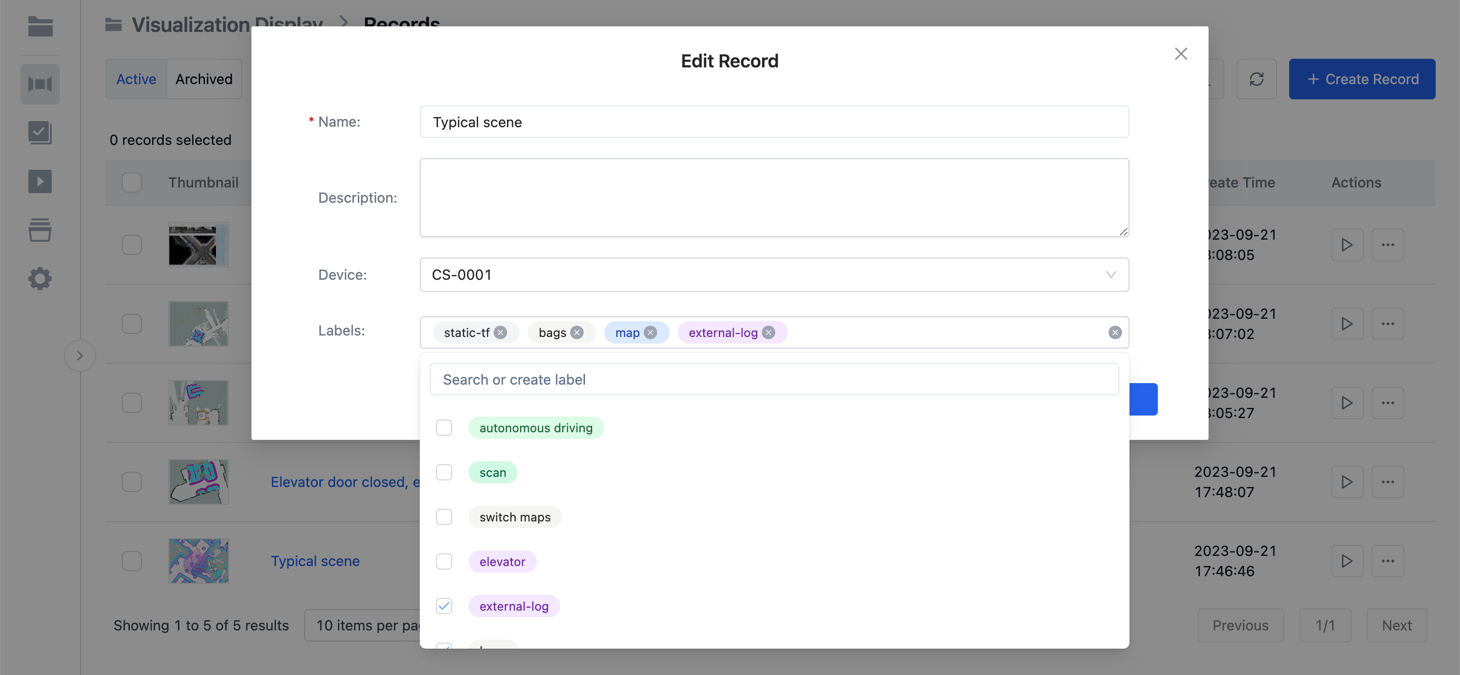Click Create Record button
This screenshot has height=675, width=1460.
coord(1362,78)
